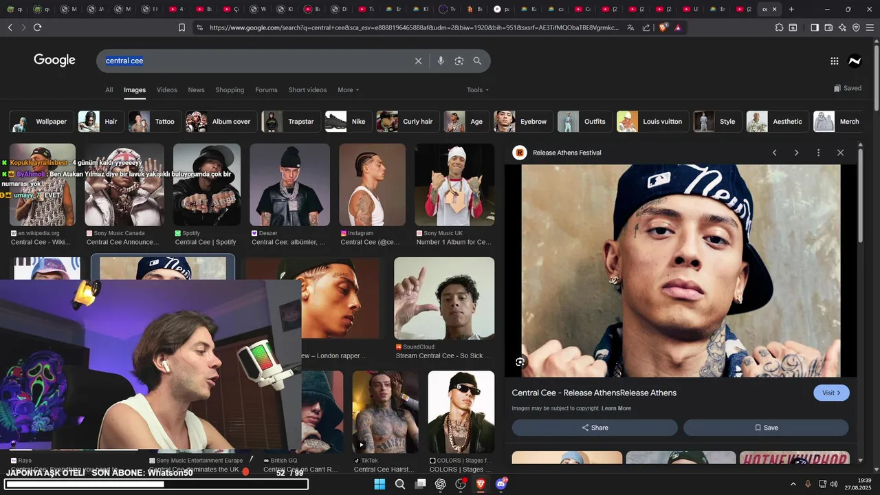
Task: Choose the Aesthetic filter chip
Action: 778,122
